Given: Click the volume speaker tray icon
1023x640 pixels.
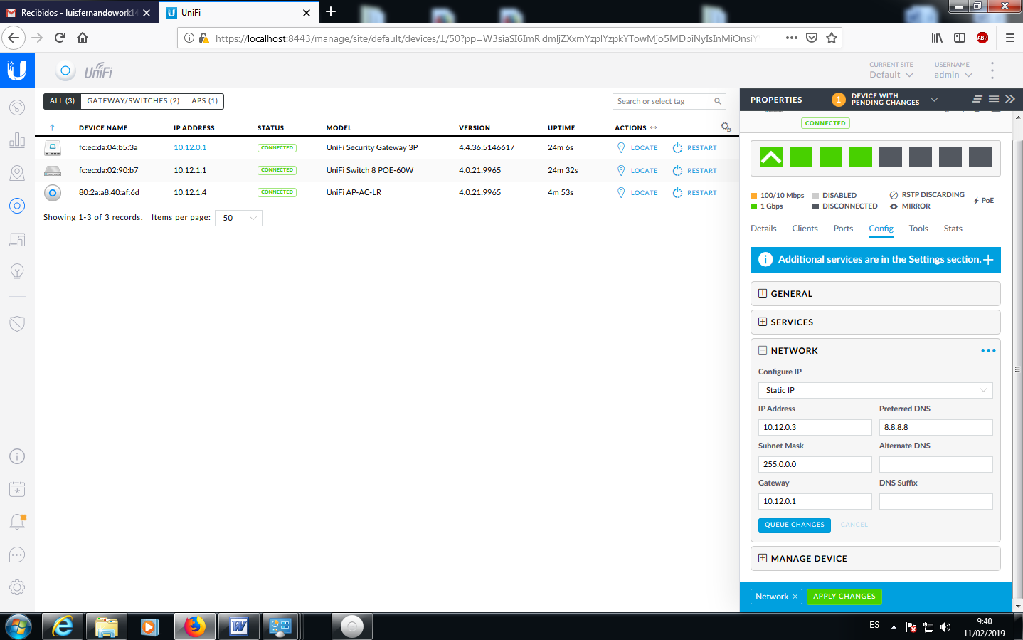Looking at the screenshot, I should pyautogui.click(x=945, y=627).
